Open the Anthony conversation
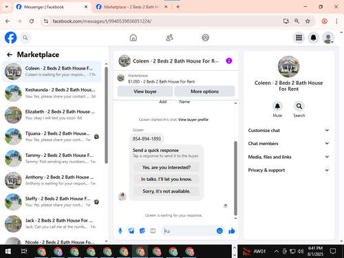This screenshot has width=344, height=258. coord(52,180)
